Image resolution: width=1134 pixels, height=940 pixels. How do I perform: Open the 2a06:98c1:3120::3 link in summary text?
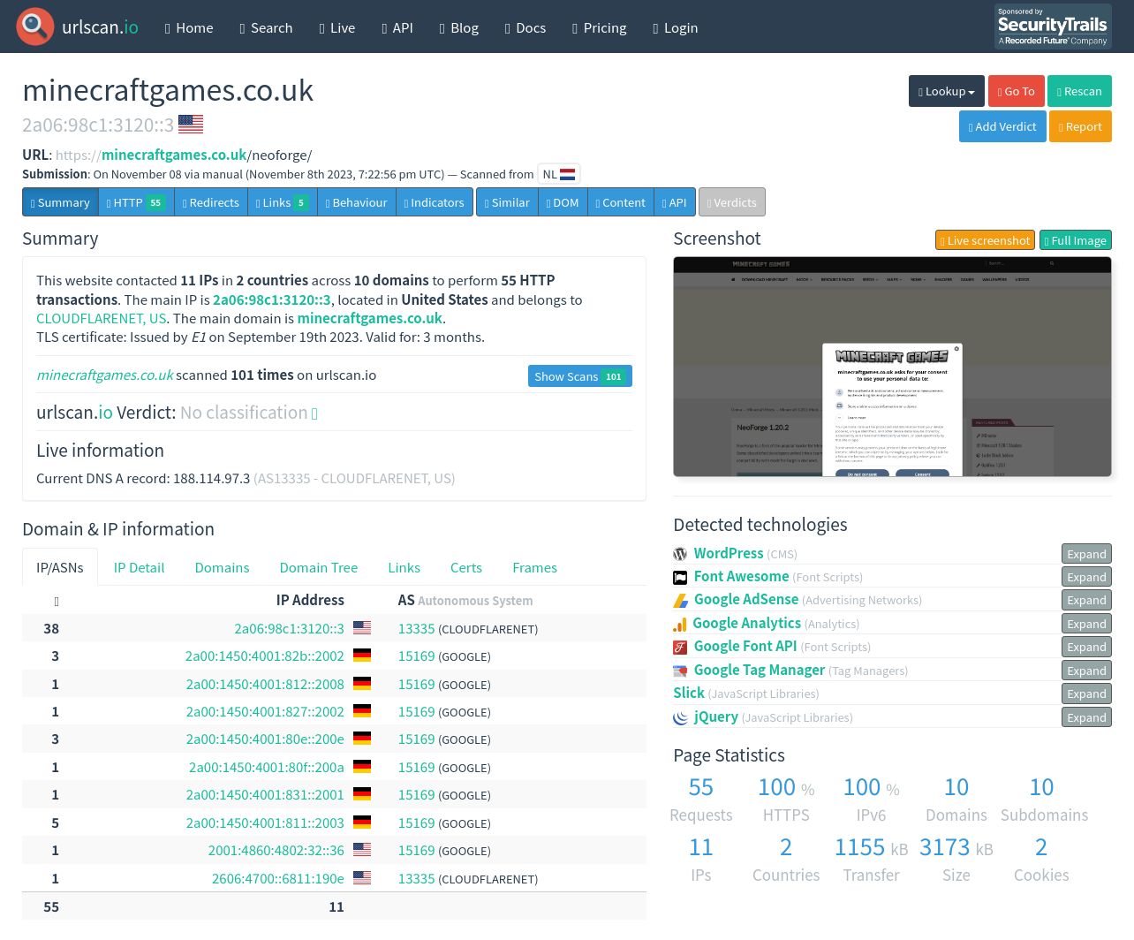coord(271,299)
